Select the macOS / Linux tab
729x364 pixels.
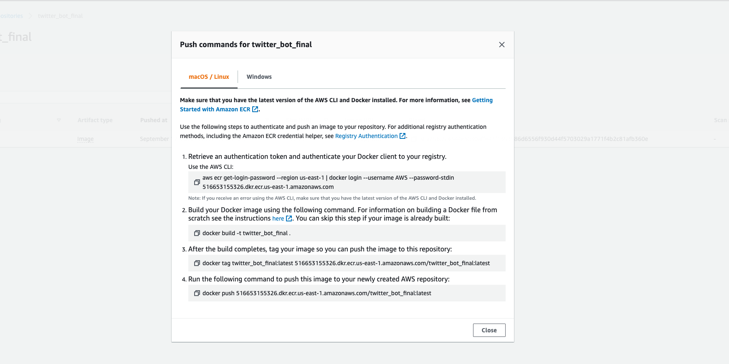tap(209, 77)
